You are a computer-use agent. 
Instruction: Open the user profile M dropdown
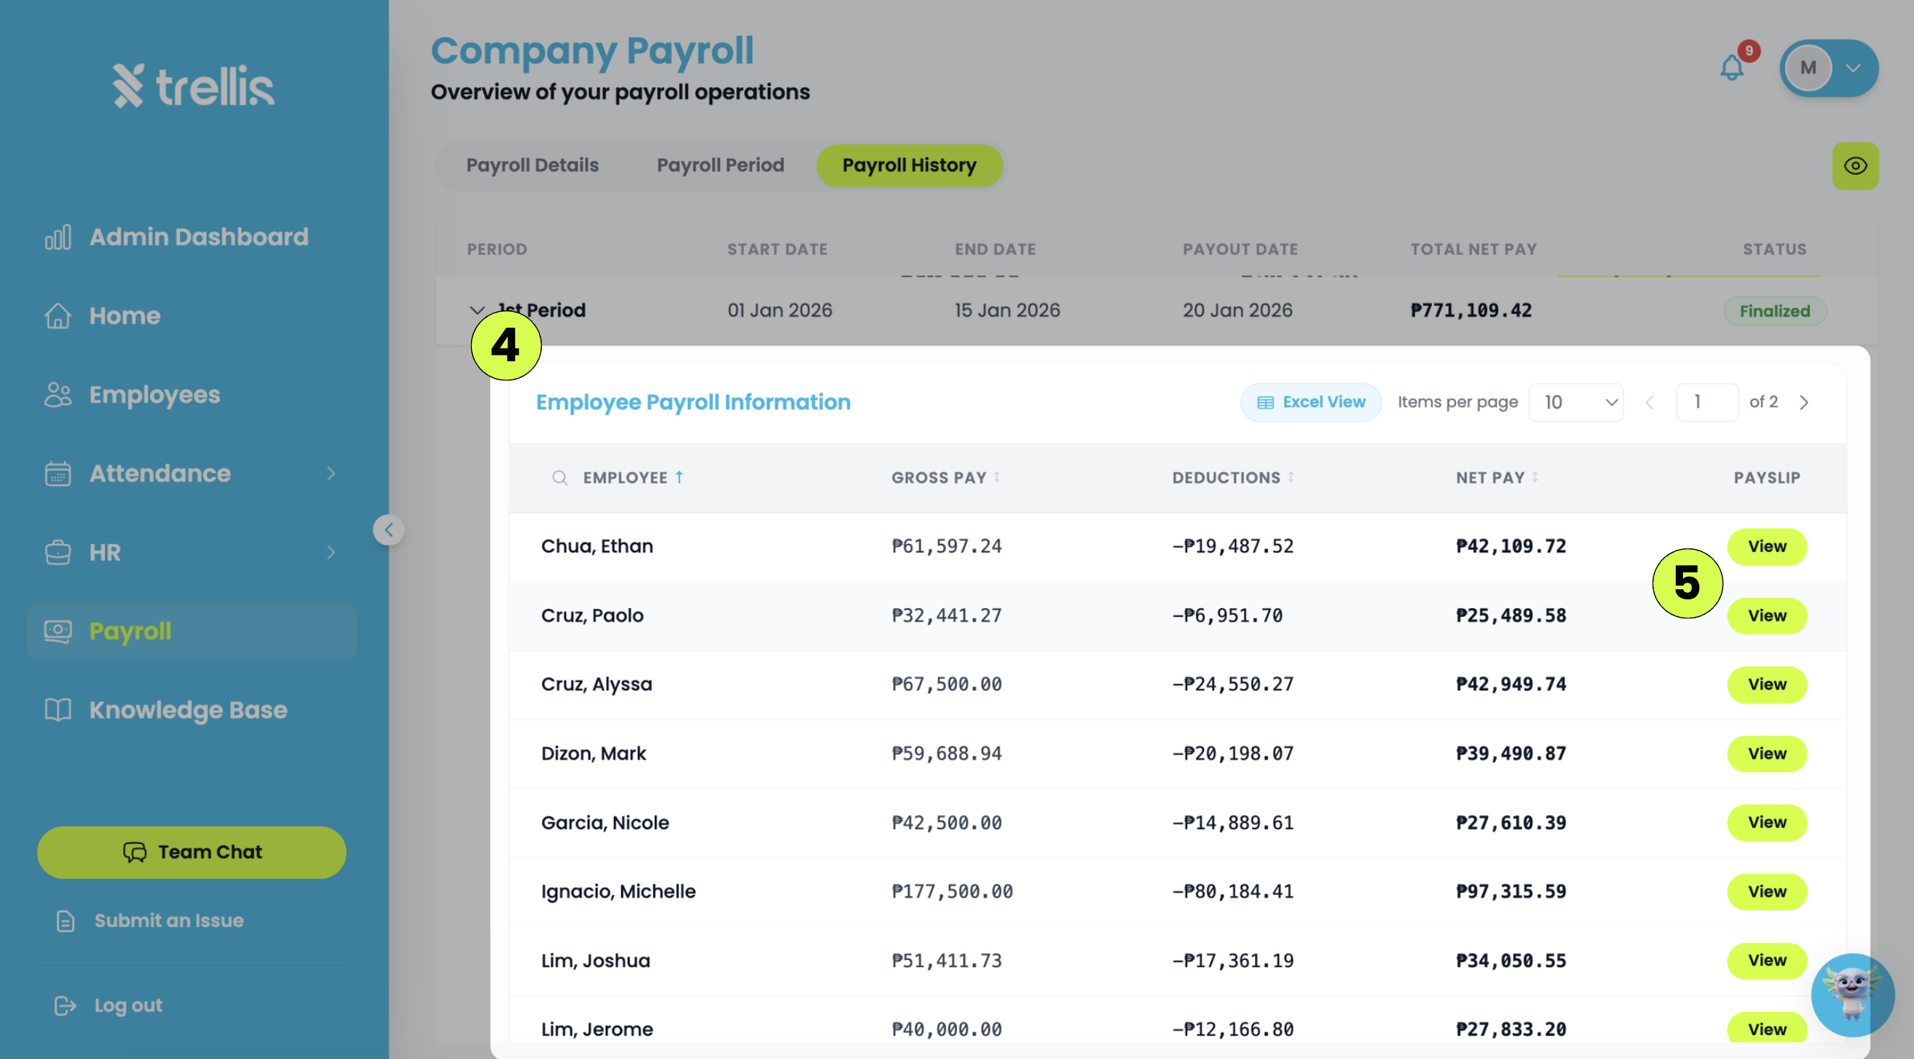(1829, 68)
